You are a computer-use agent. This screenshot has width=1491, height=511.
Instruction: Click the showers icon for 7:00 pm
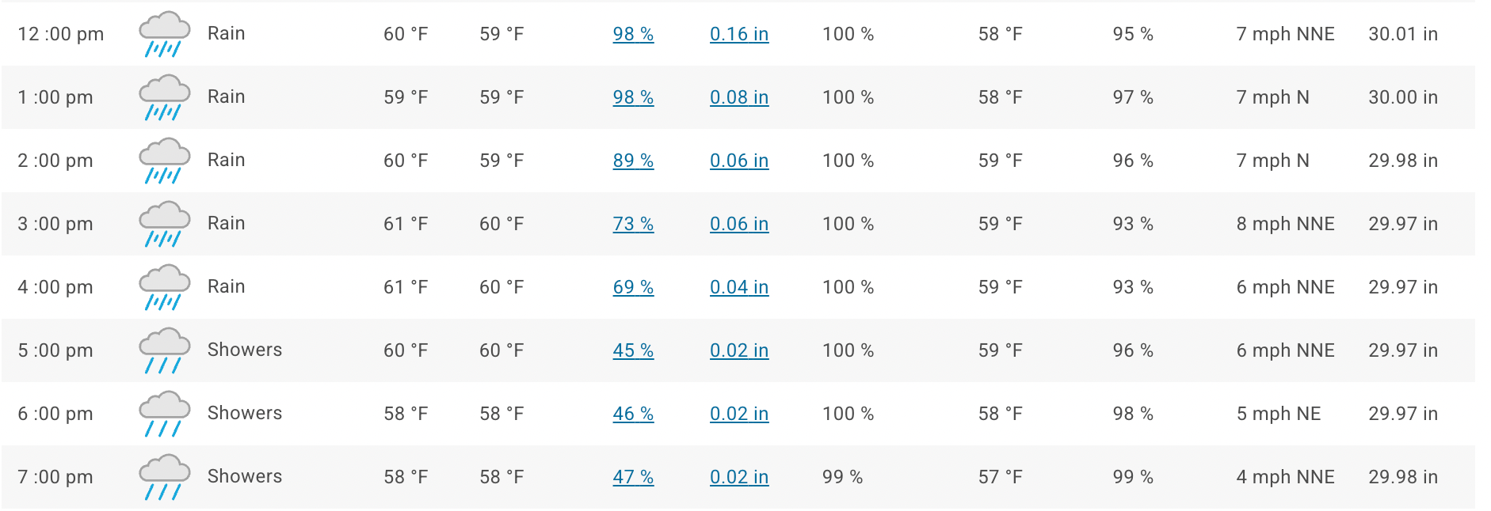[164, 477]
